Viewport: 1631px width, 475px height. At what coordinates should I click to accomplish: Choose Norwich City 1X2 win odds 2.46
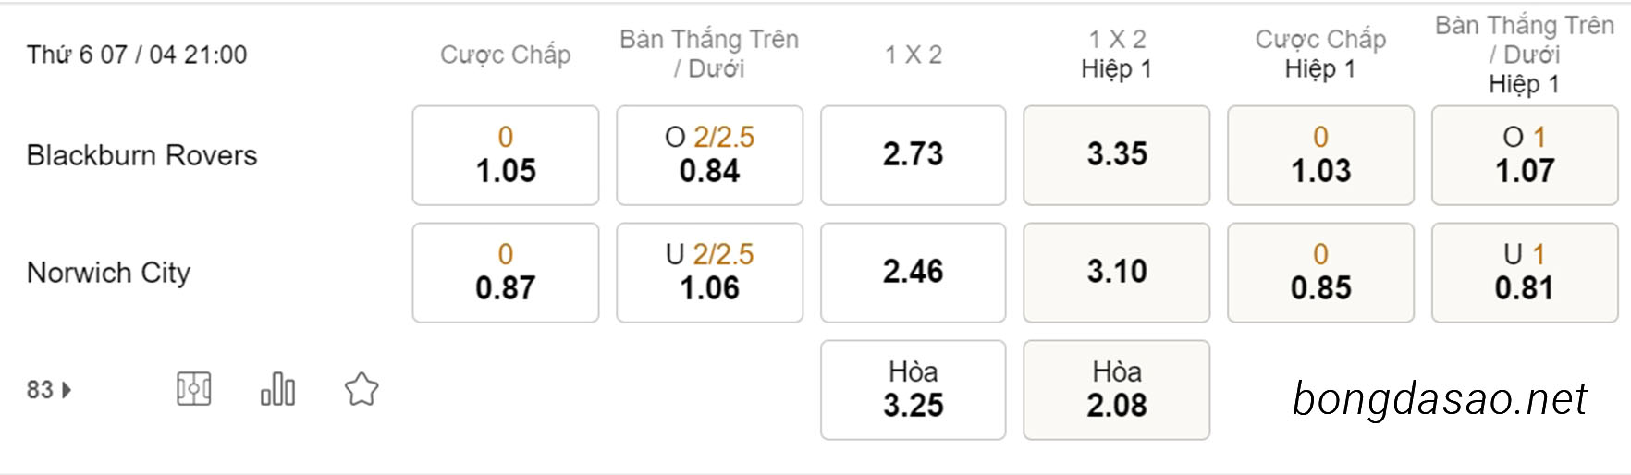pos(914,273)
